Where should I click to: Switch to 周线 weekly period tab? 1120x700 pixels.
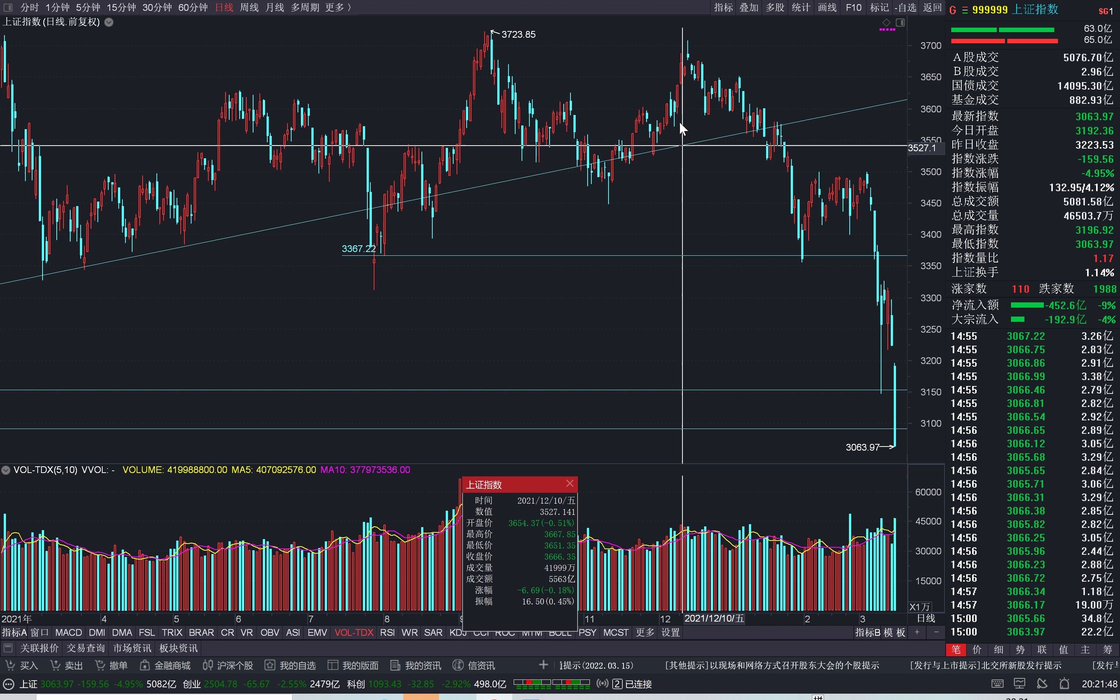click(249, 7)
